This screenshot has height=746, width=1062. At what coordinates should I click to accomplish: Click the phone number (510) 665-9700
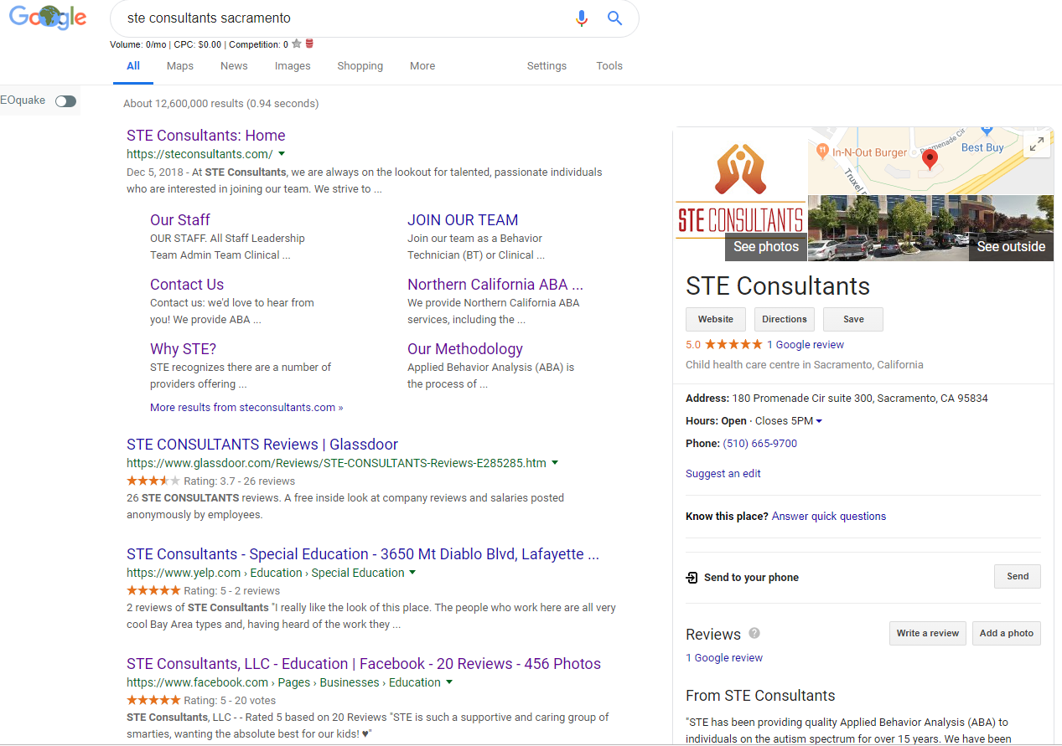tap(760, 444)
